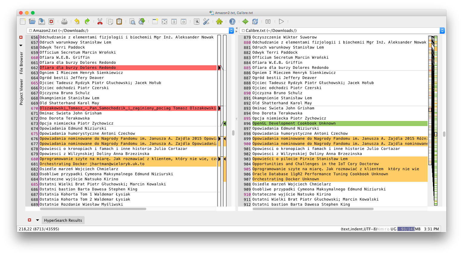463x256 pixels.
Task: Open Global Options with wrench-and-screwdriver icon
Action: pyautogui.click(x=206, y=21)
